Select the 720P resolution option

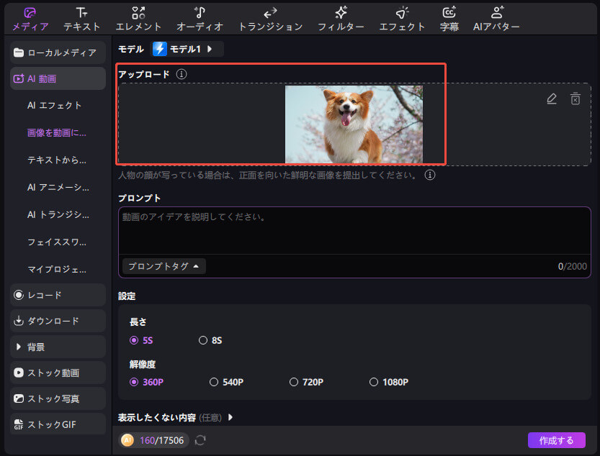(x=294, y=382)
